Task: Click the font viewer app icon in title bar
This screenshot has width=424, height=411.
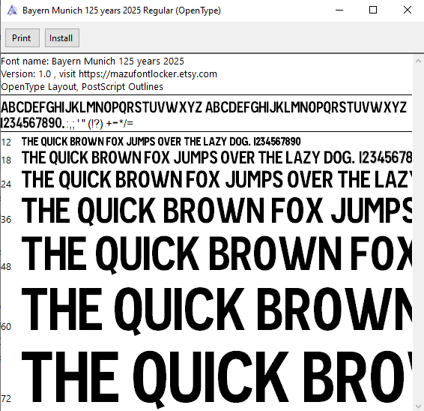Action: 12,10
